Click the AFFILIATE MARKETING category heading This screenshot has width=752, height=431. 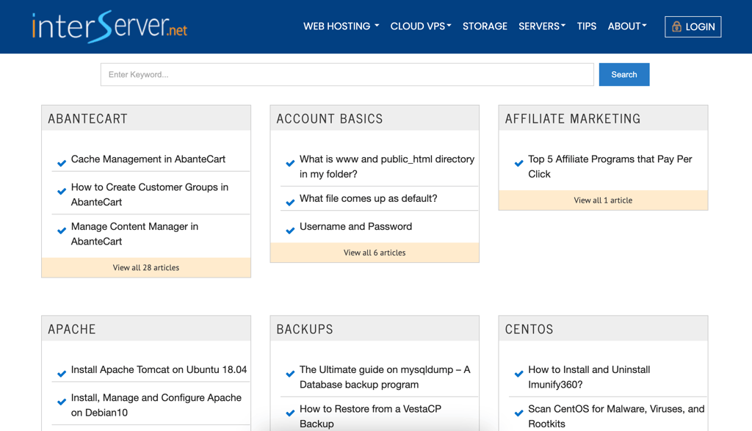tap(573, 118)
